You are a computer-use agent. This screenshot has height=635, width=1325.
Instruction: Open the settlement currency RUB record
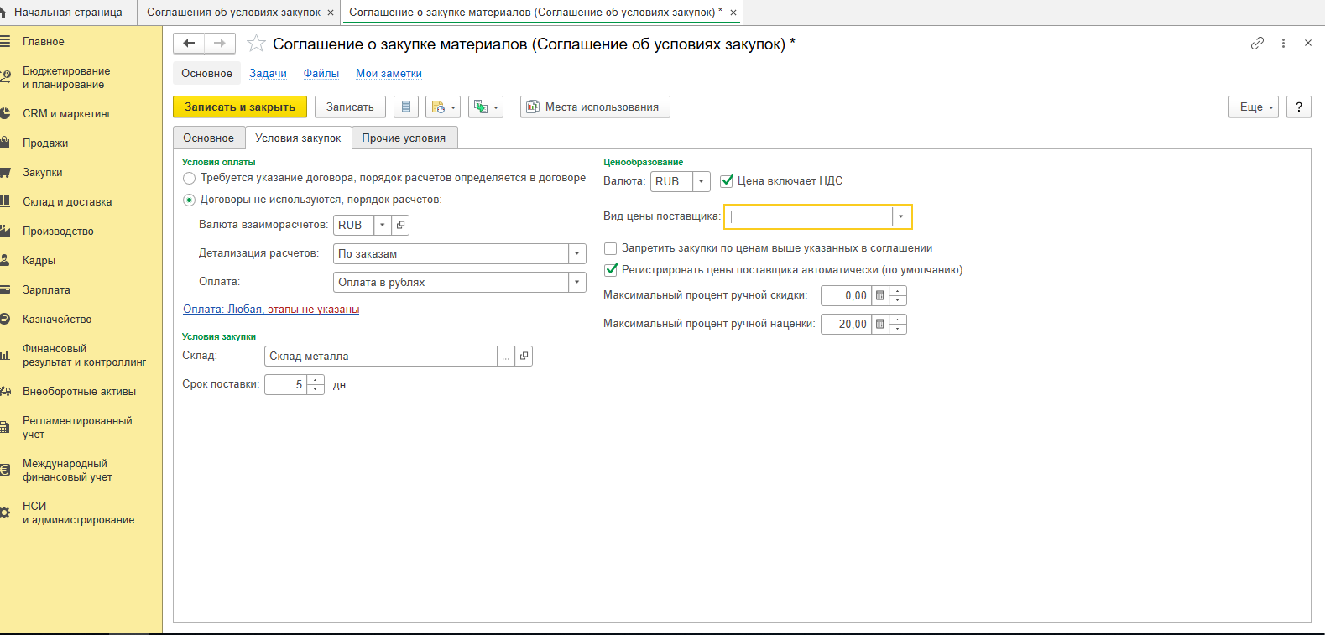point(400,225)
